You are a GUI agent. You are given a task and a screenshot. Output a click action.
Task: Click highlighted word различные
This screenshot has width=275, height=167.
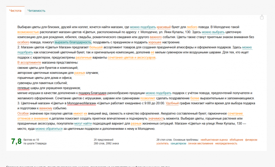[x=84, y=58]
